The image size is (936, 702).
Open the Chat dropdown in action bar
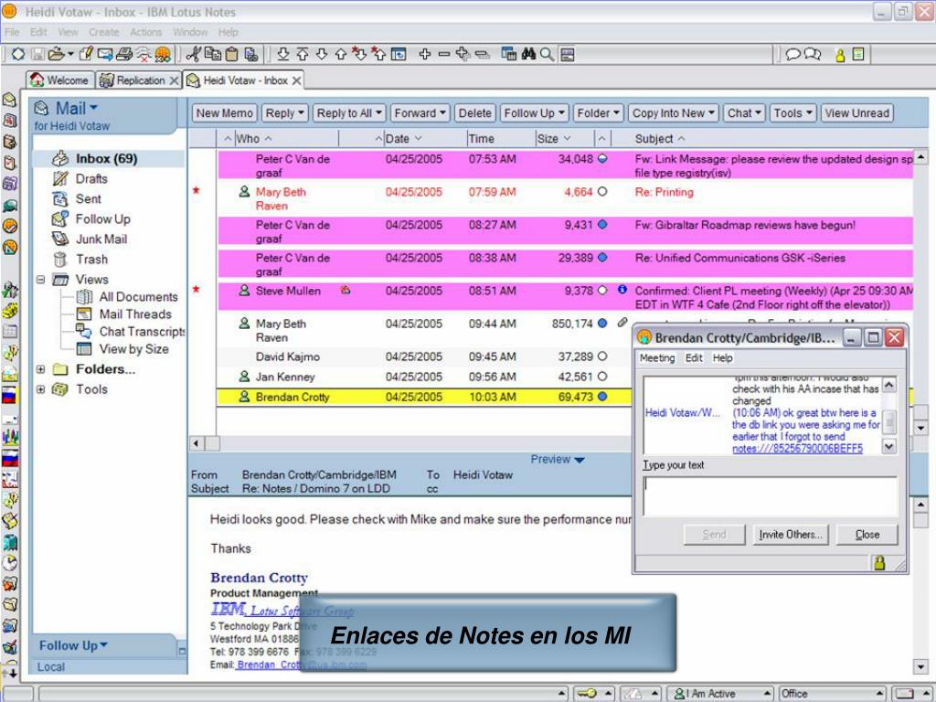click(744, 112)
